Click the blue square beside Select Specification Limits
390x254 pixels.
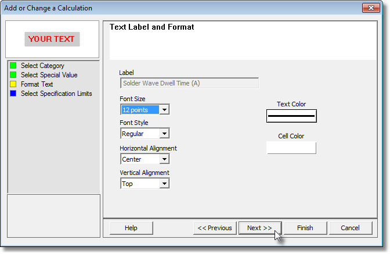(x=13, y=94)
